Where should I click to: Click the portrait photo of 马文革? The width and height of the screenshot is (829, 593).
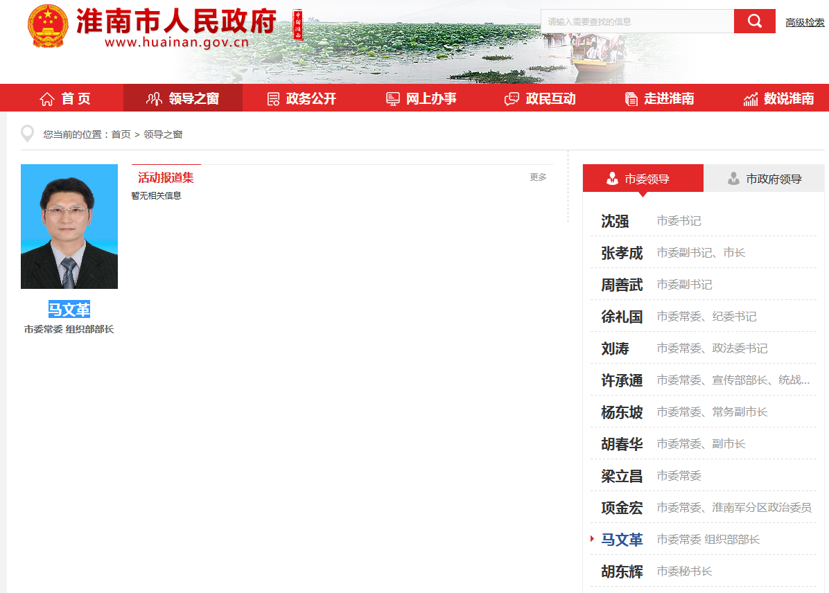click(69, 227)
